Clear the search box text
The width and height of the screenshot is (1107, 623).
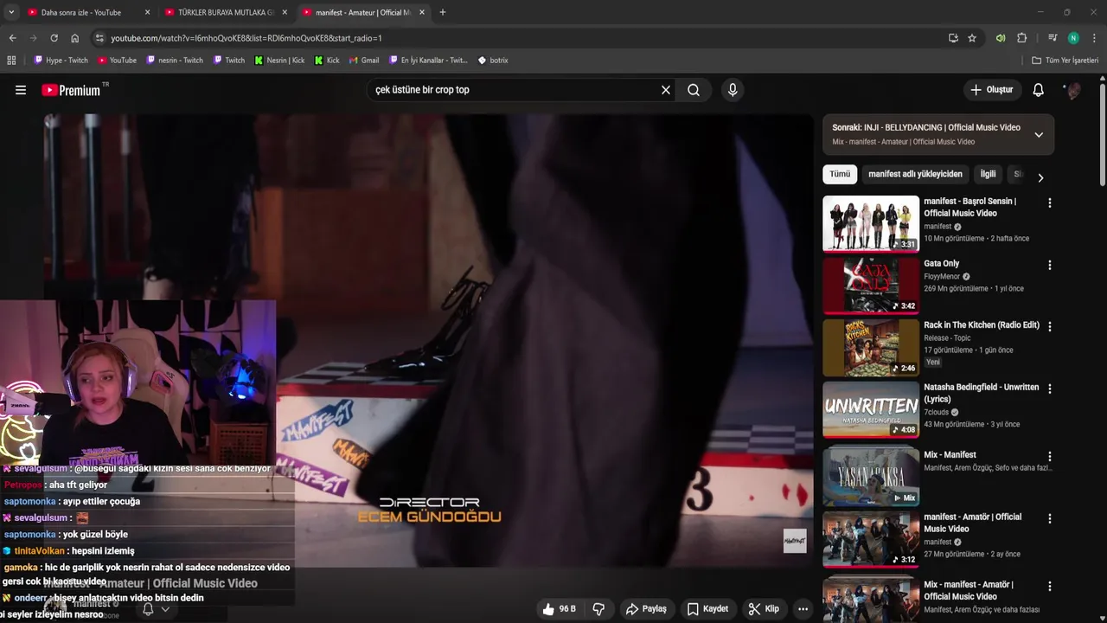coord(666,90)
